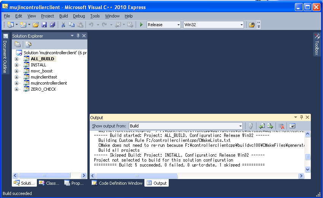This screenshot has width=323, height=198.
Task: Open the Solution Explorer window position dropdown arrow
Action: pyautogui.click(x=72, y=36)
